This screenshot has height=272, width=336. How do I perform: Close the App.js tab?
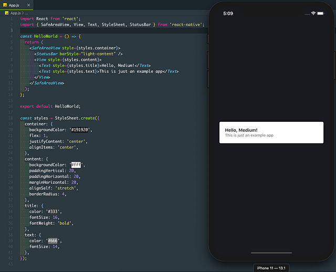(x=28, y=5)
